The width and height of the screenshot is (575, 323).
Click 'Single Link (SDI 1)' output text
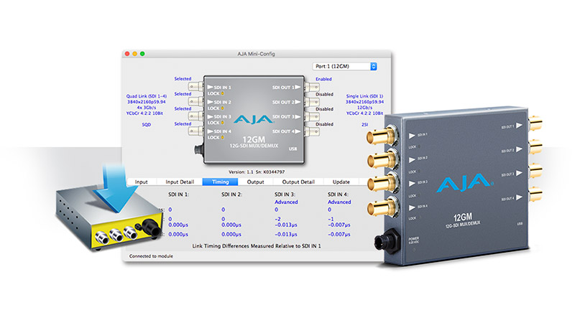(x=364, y=96)
